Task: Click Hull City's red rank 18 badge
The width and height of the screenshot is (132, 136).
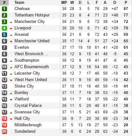Action: (x=4, y=119)
